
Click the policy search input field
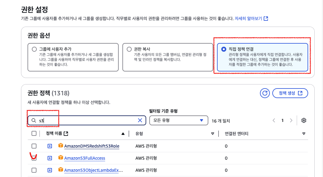(x=87, y=120)
